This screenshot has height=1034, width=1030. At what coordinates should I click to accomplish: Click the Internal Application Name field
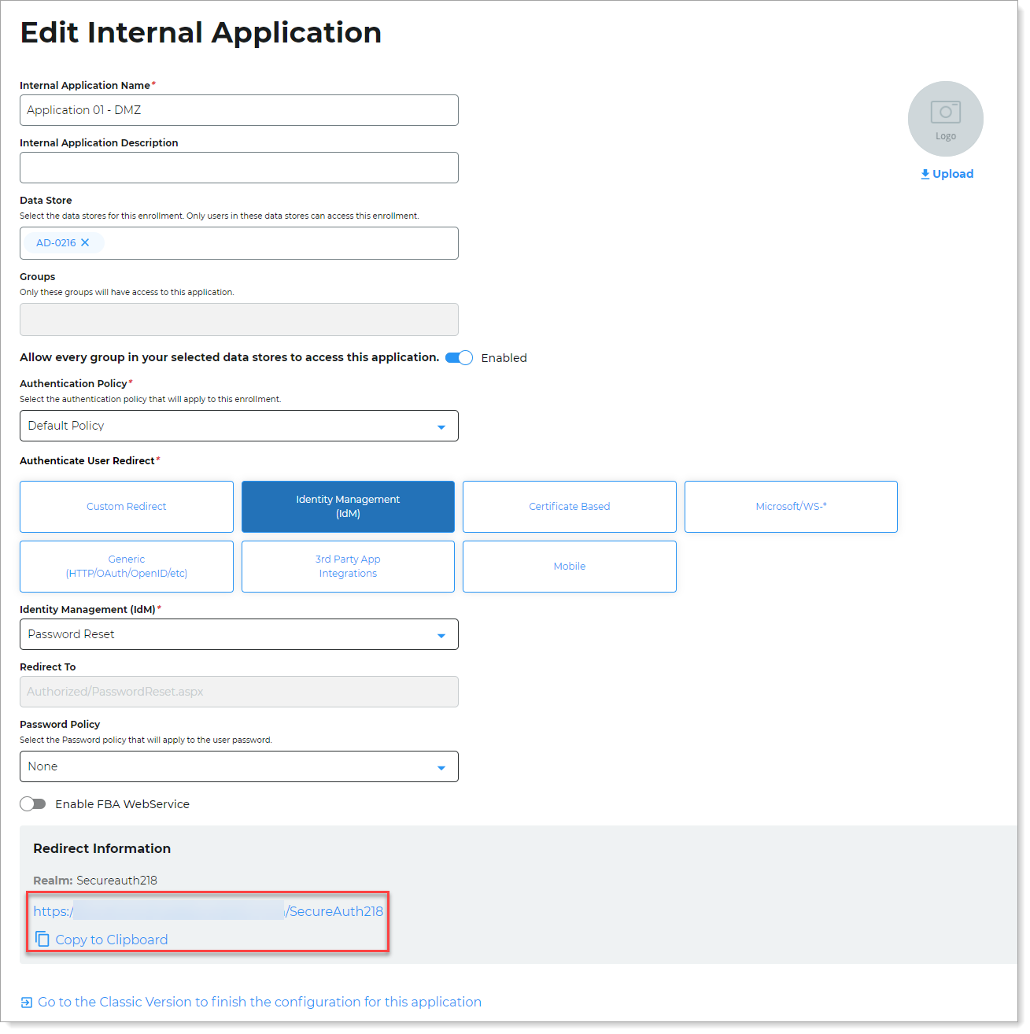pyautogui.click(x=238, y=110)
